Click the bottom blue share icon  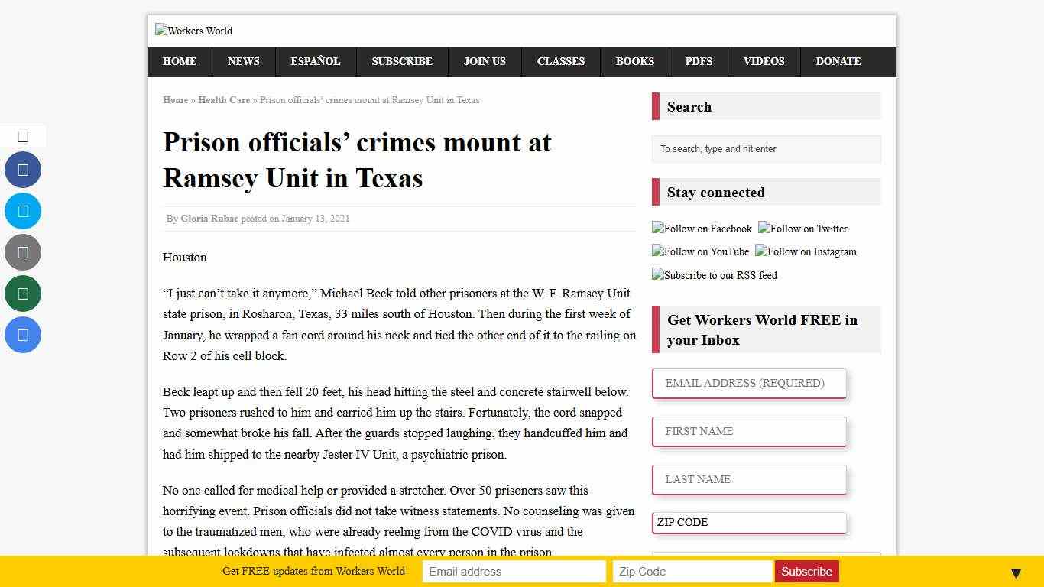click(x=23, y=335)
